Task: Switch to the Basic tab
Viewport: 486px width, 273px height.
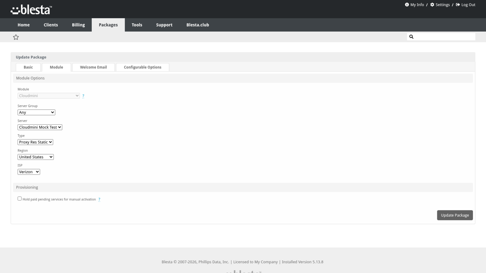Action: coord(28,67)
